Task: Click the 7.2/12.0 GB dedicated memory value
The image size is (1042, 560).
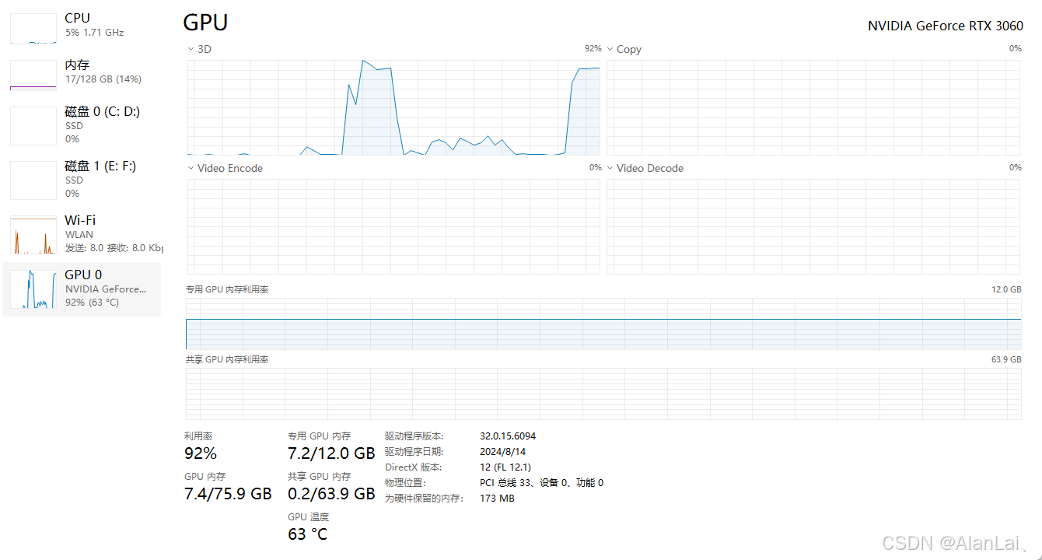Action: 331,453
